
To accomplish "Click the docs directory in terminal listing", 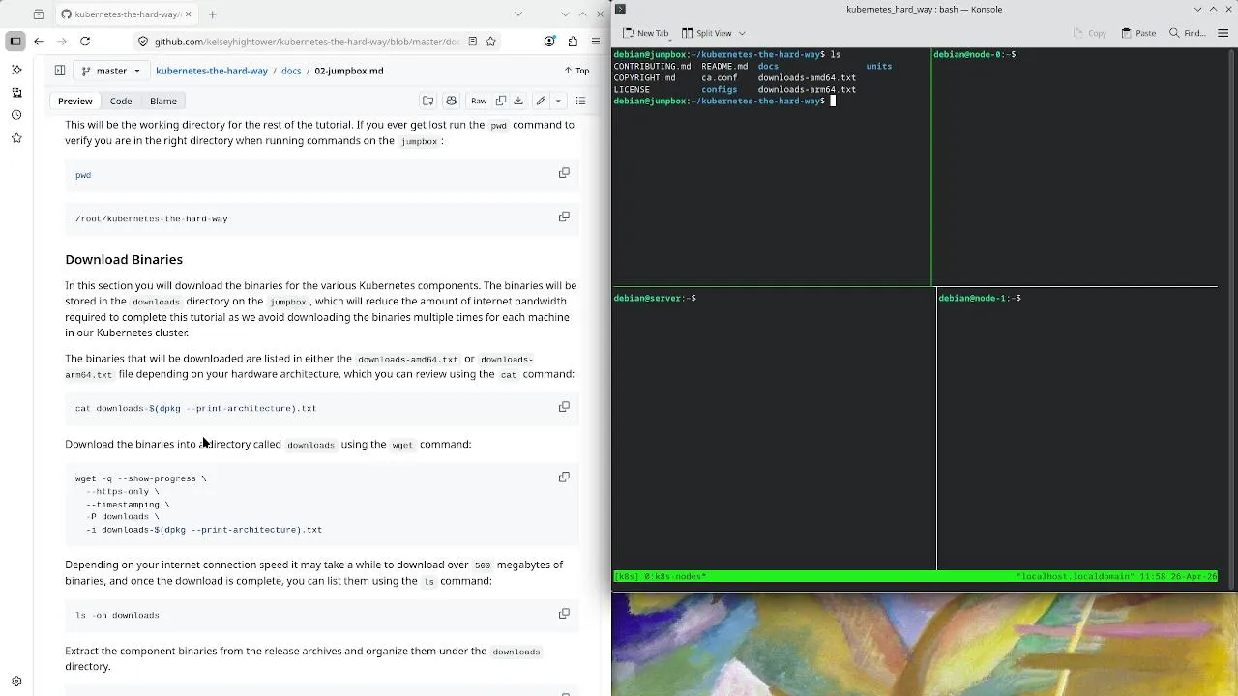I will click(768, 66).
